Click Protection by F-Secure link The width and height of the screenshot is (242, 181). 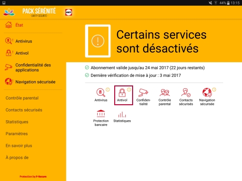click(33, 177)
